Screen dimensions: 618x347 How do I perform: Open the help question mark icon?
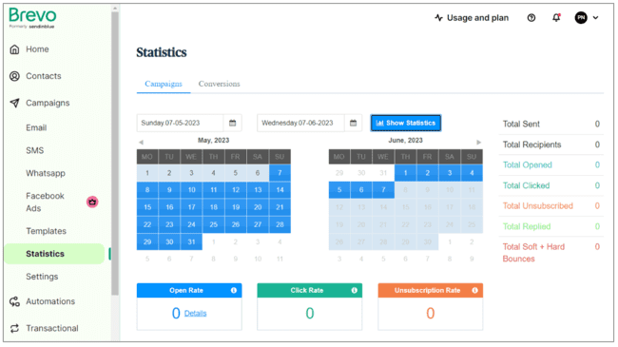(x=531, y=18)
